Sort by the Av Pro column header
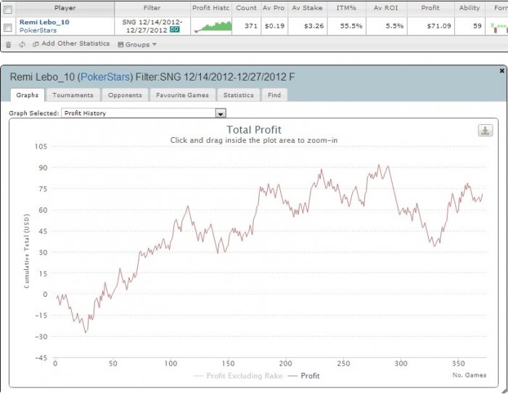 point(274,8)
